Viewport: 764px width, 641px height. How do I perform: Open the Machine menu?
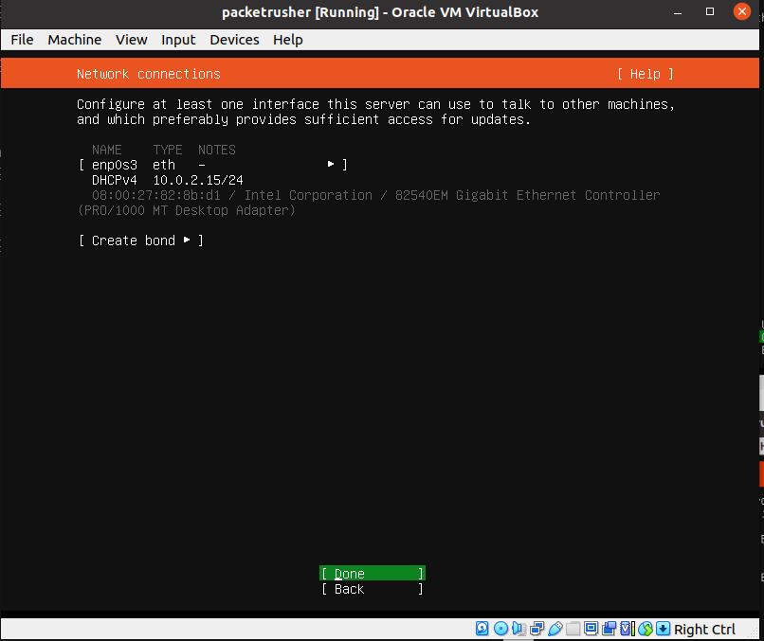coord(74,39)
